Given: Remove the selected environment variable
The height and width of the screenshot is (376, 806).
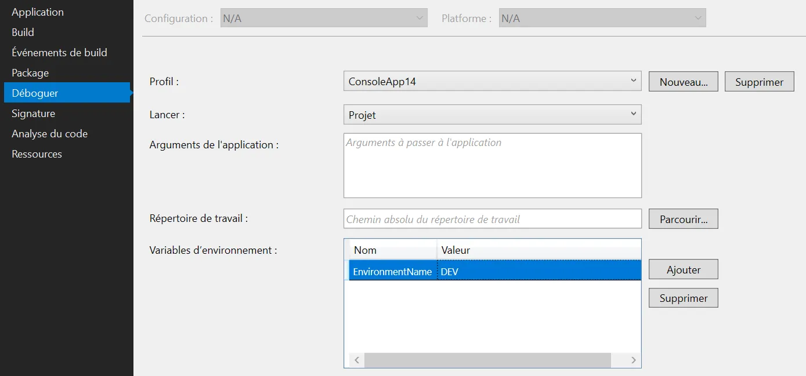Looking at the screenshot, I should point(683,298).
